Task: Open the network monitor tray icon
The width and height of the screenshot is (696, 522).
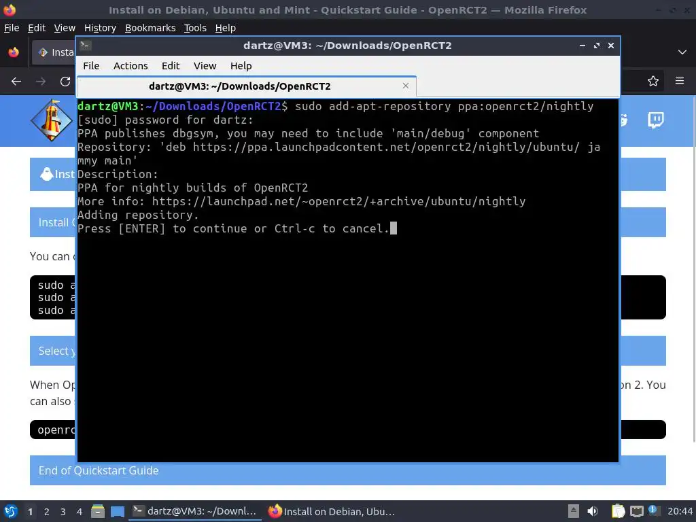Action: pyautogui.click(x=636, y=511)
